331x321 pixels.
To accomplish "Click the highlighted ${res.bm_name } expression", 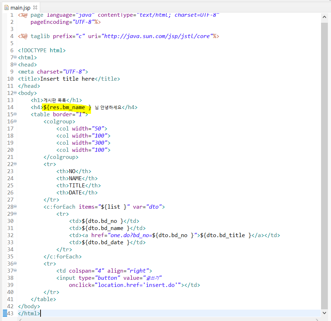I will coord(67,107).
